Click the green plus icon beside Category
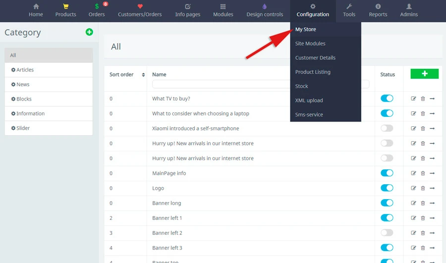 click(x=89, y=32)
